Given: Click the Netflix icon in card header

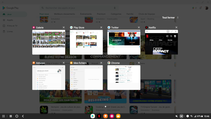Looking at the screenshot, I should (x=146, y=28).
